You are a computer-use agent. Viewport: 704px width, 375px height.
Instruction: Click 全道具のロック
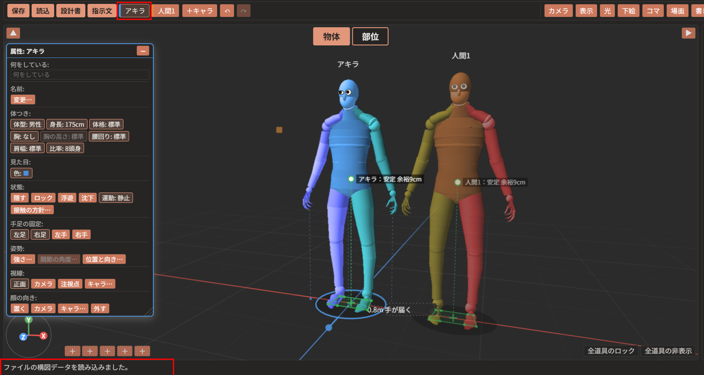611,351
